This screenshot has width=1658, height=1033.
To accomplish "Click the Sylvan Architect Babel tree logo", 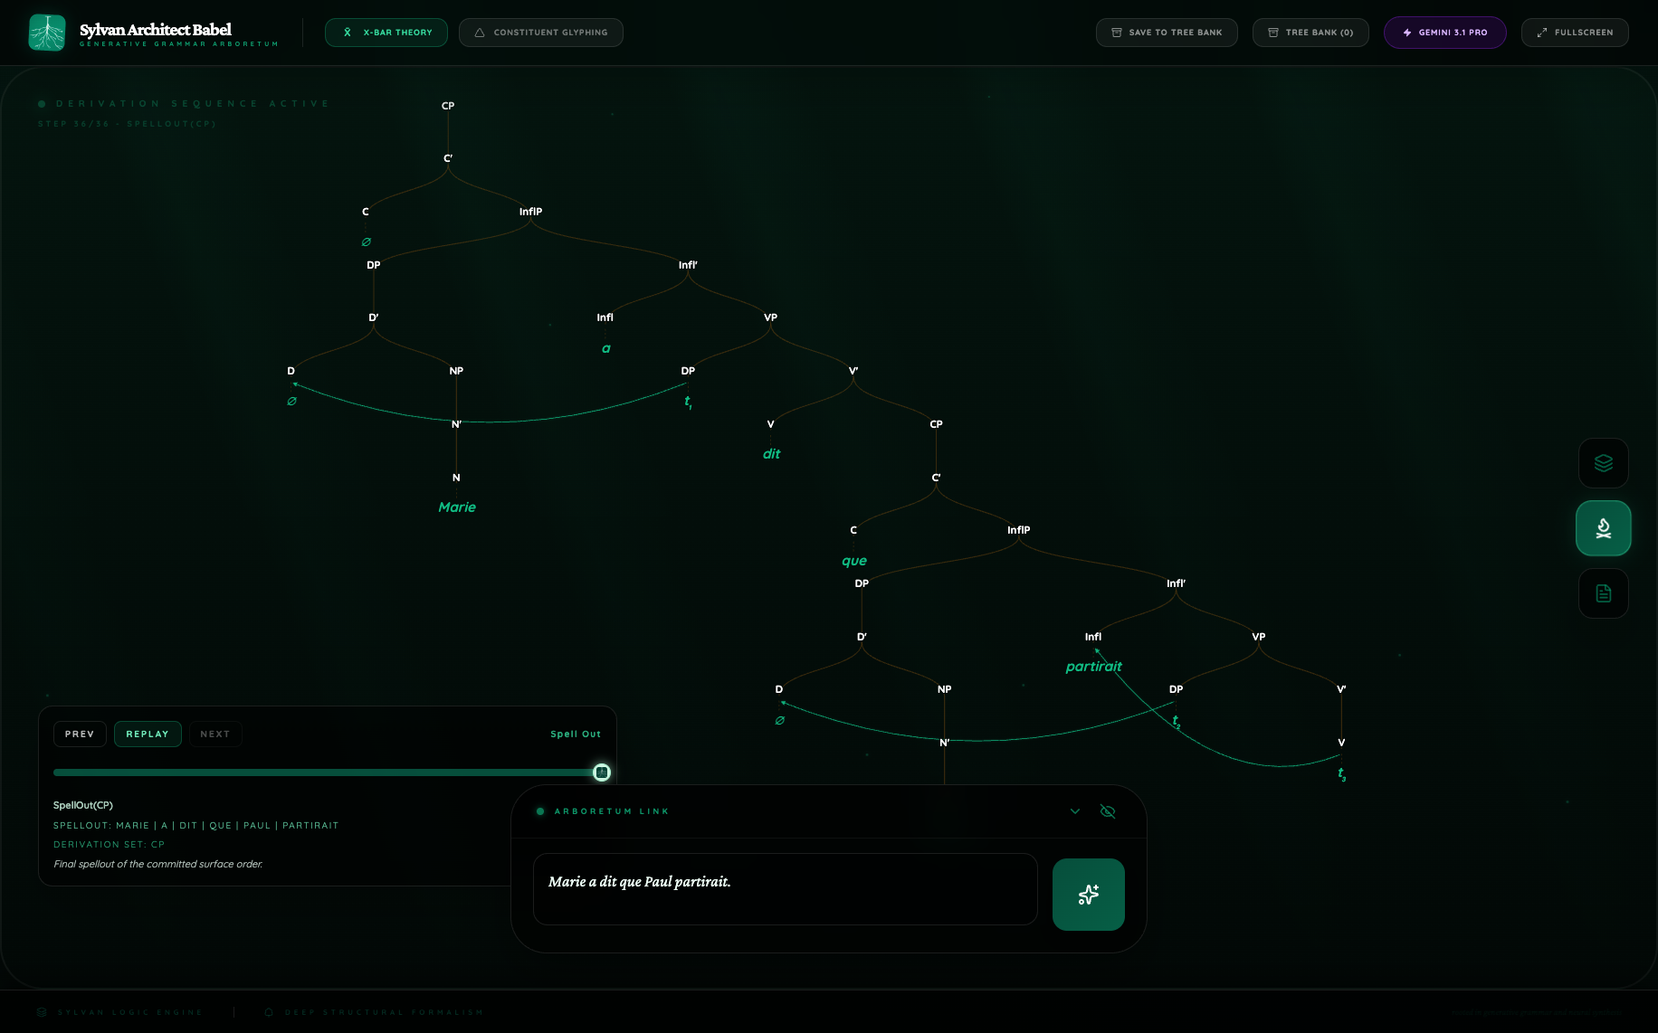I will click(x=47, y=33).
